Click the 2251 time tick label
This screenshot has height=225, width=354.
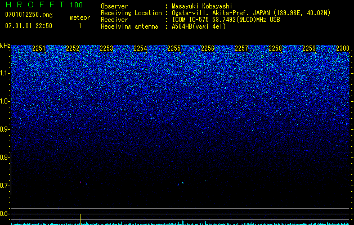pos(39,48)
